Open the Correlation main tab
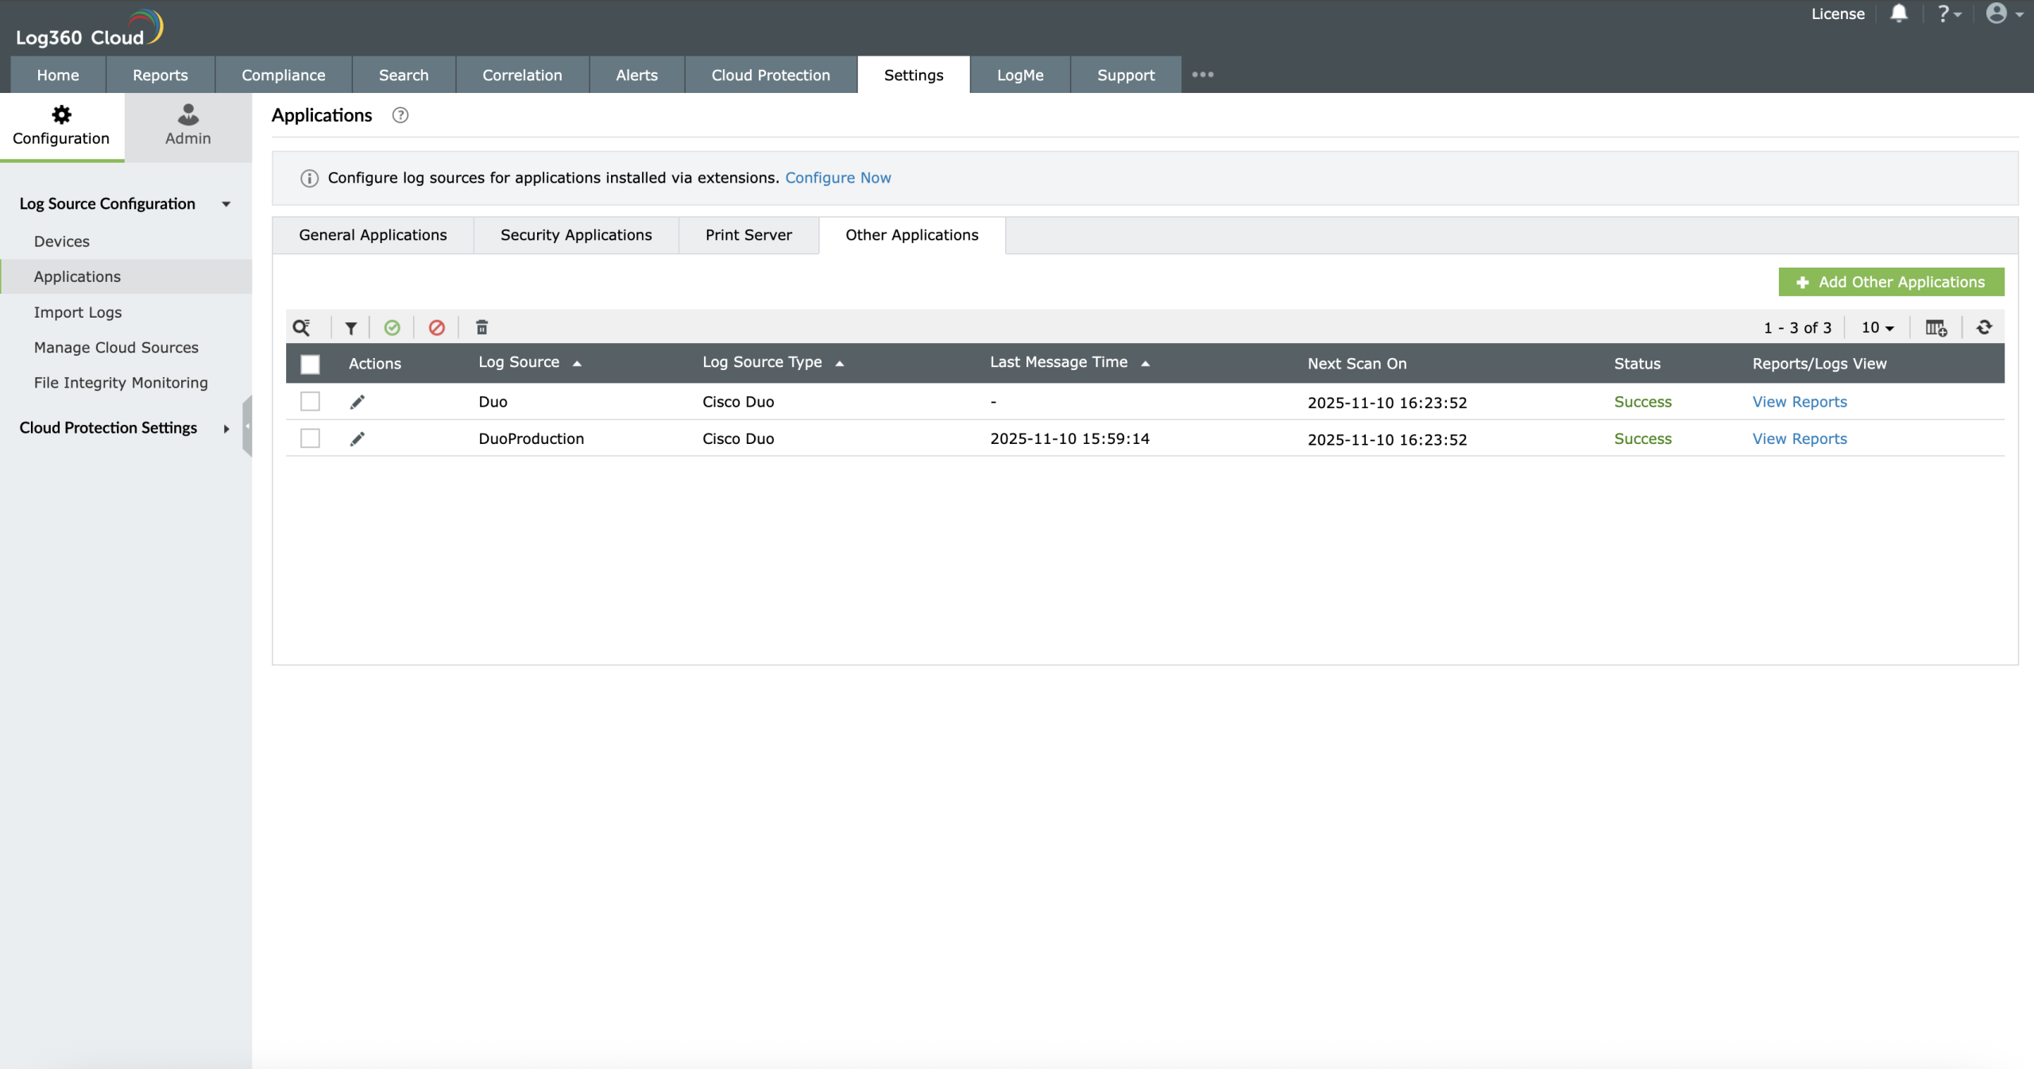Viewport: 2034px width, 1069px height. (x=522, y=75)
